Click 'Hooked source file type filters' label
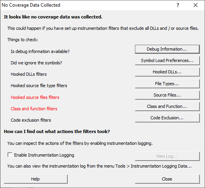The image size is (205, 188). point(39,86)
